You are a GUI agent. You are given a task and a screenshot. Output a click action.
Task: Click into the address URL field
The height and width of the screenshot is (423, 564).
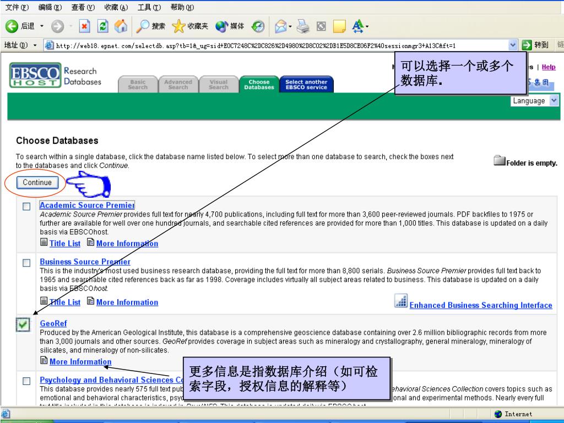[280, 45]
